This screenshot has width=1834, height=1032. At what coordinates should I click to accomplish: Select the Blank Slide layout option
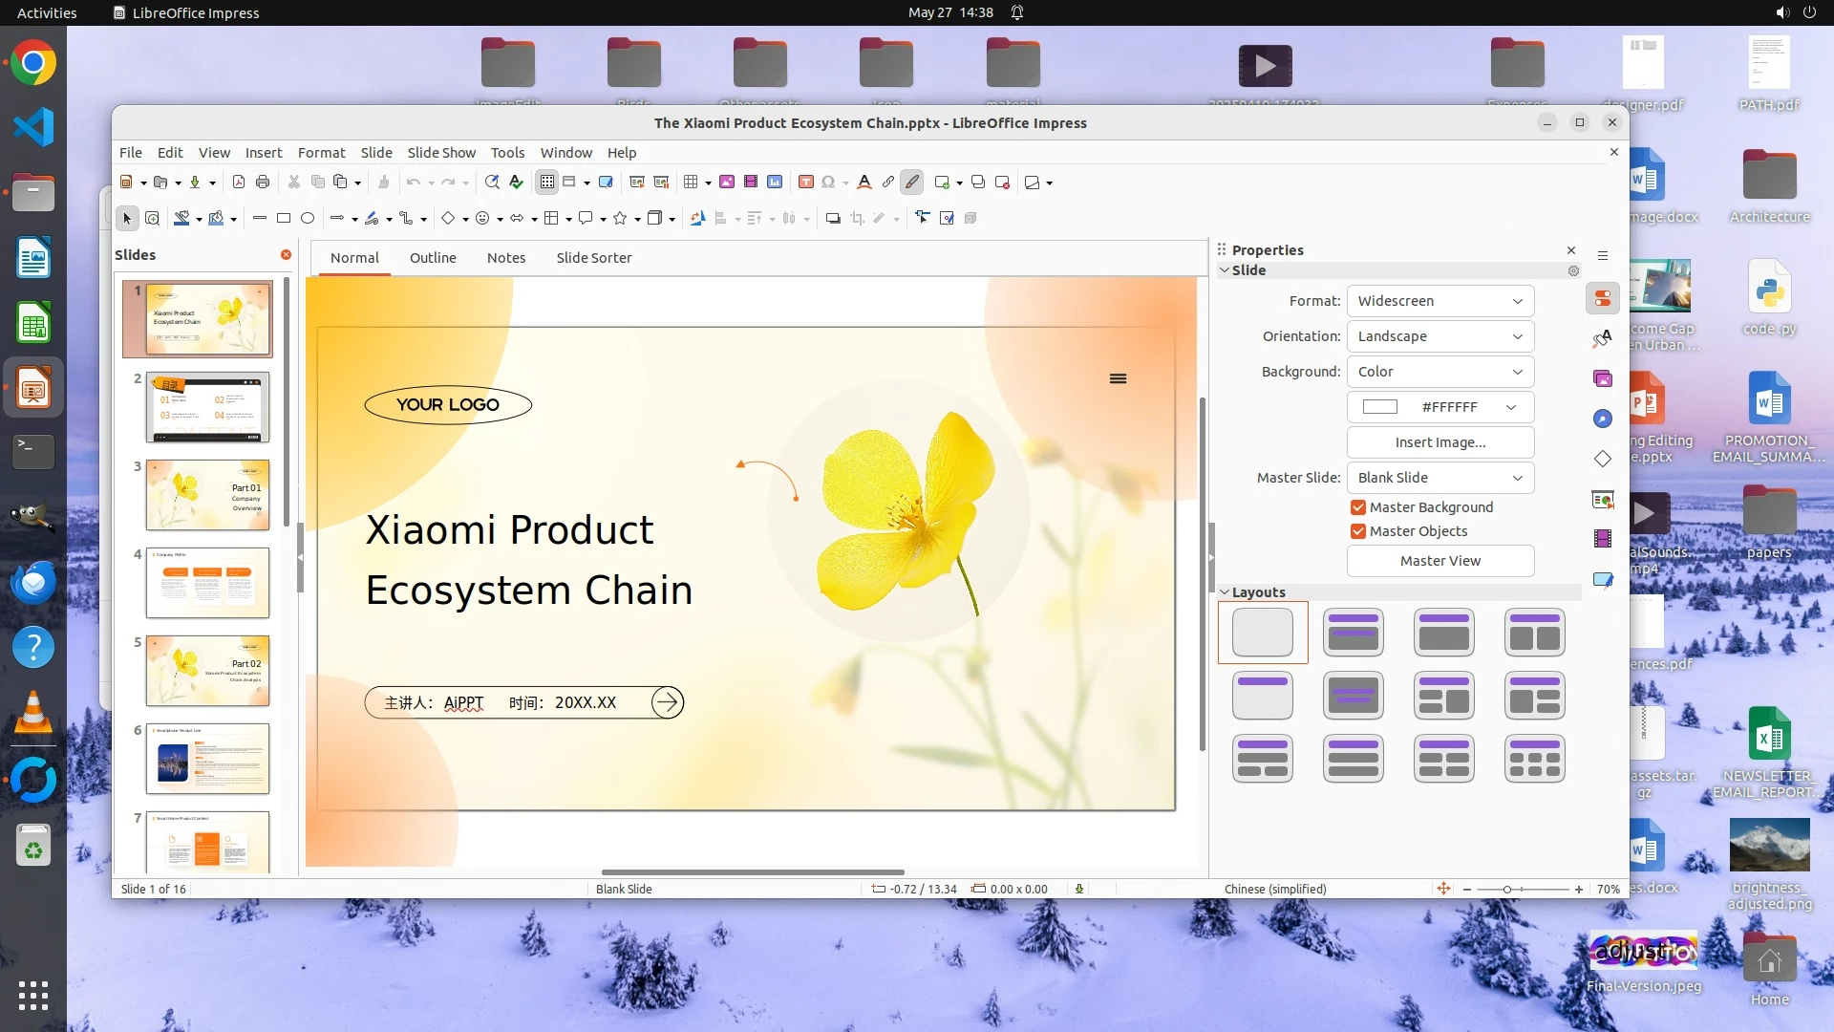click(1263, 633)
